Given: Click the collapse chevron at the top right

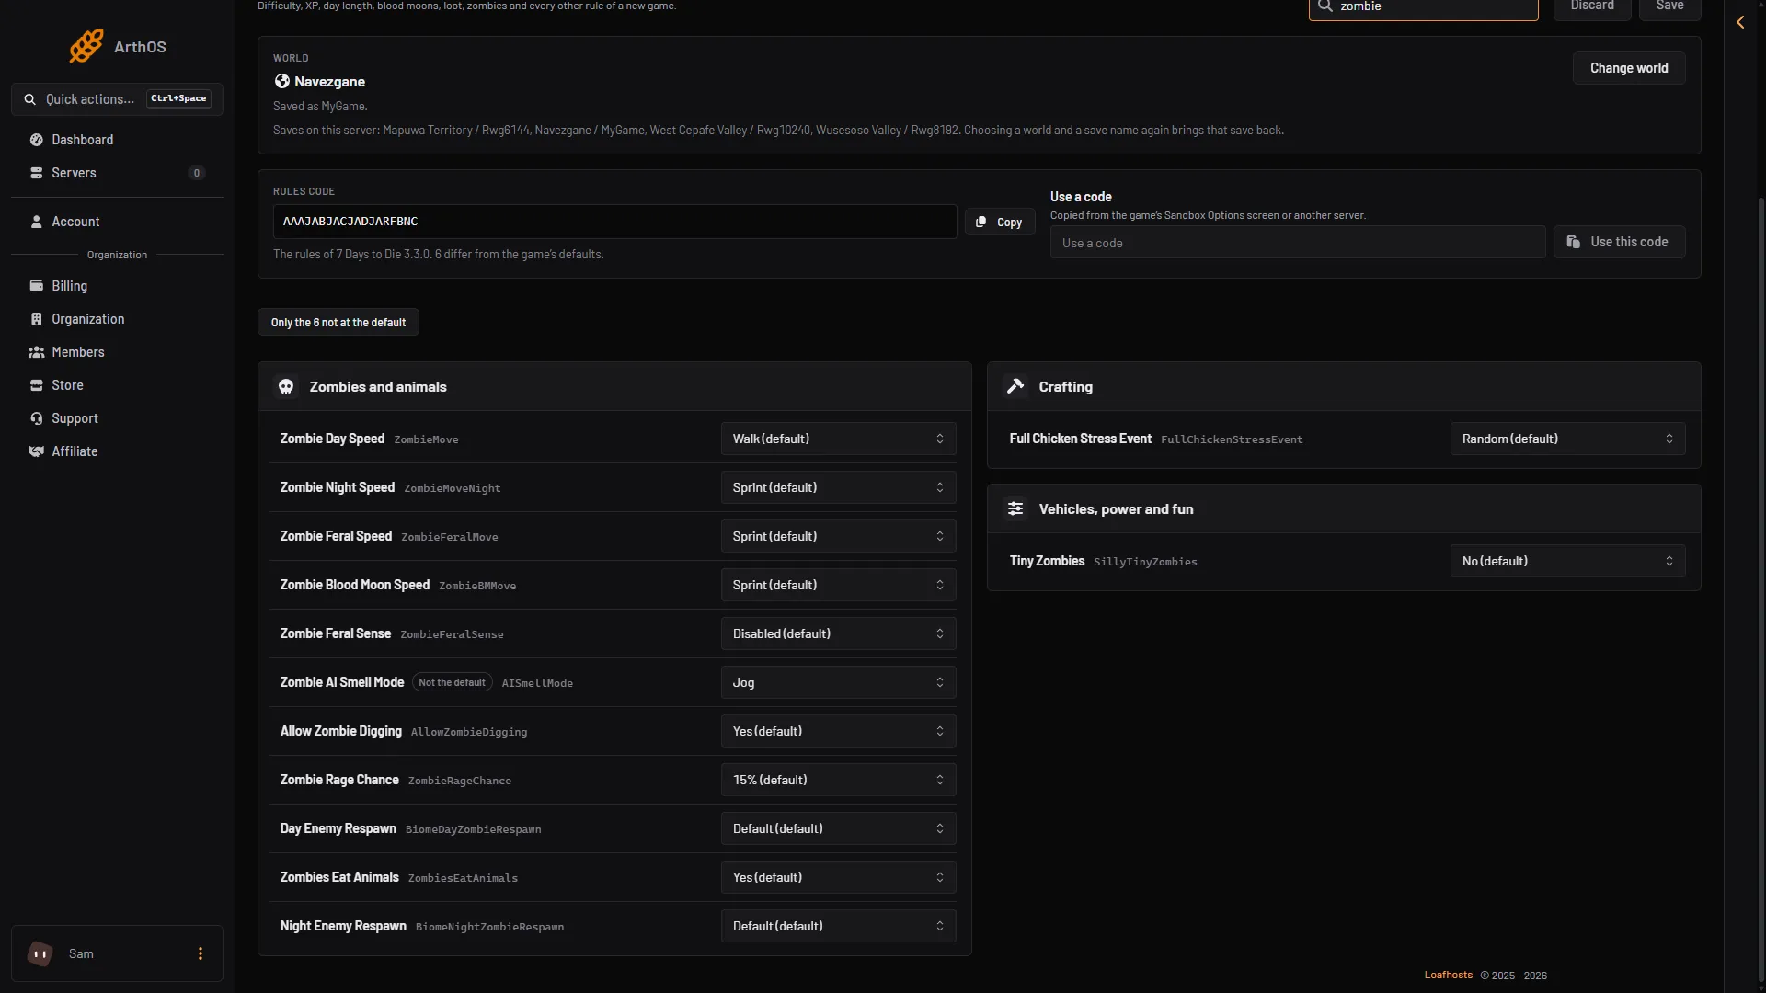Looking at the screenshot, I should point(1740,22).
